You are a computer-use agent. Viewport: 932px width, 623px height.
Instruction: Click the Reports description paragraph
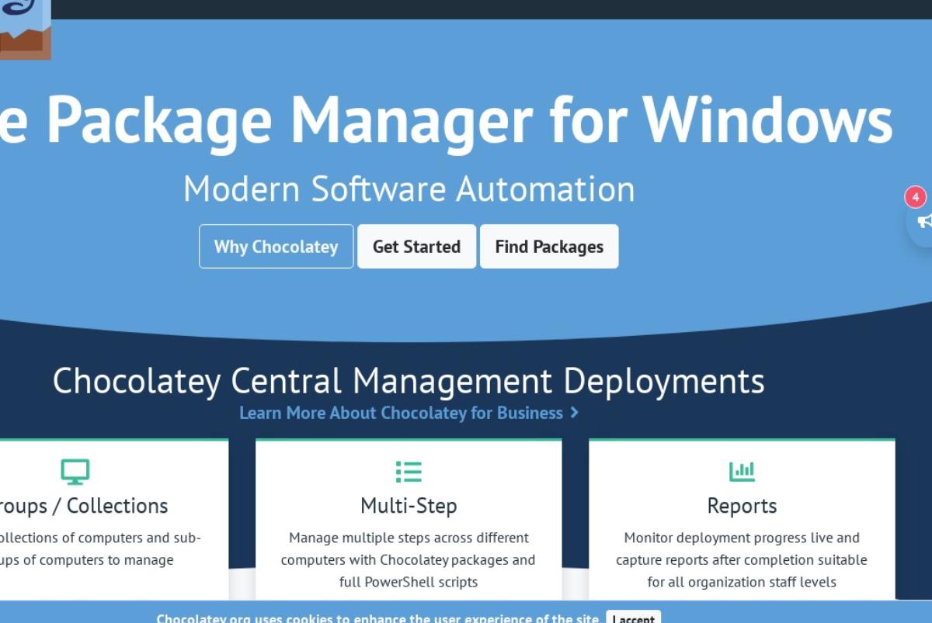pyautogui.click(x=742, y=559)
